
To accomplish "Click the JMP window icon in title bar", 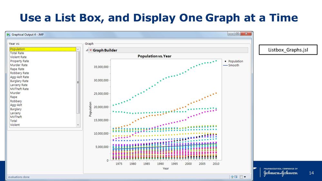I will coord(8,35).
